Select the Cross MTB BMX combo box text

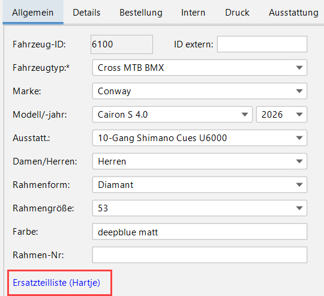[131, 68]
